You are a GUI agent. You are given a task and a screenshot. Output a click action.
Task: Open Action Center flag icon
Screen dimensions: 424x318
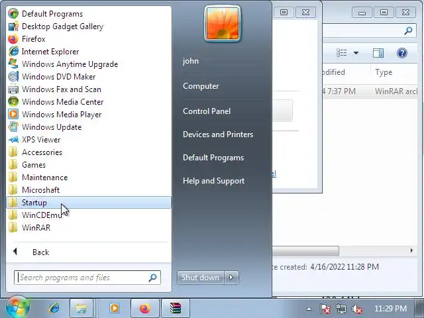tap(325, 309)
